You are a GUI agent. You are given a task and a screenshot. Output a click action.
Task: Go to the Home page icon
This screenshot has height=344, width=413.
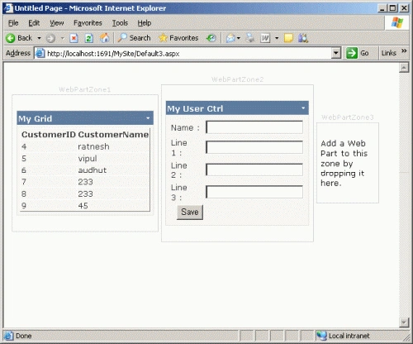(104, 38)
